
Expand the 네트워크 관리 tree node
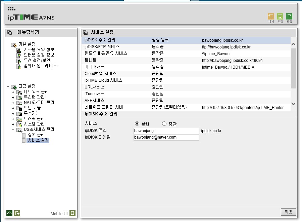click(x=13, y=92)
